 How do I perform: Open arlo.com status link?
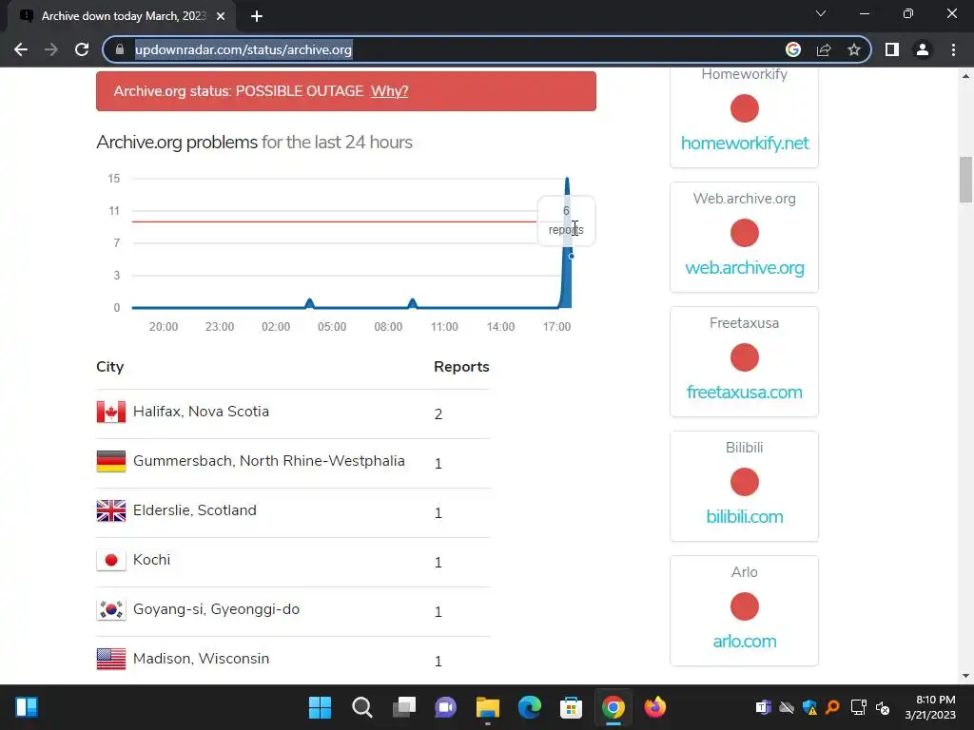(x=744, y=642)
